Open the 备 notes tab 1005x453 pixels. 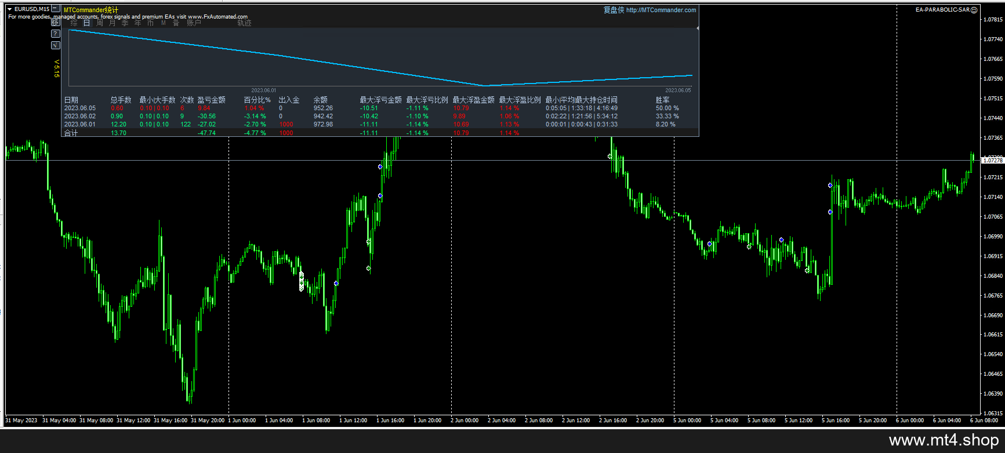pos(176,23)
